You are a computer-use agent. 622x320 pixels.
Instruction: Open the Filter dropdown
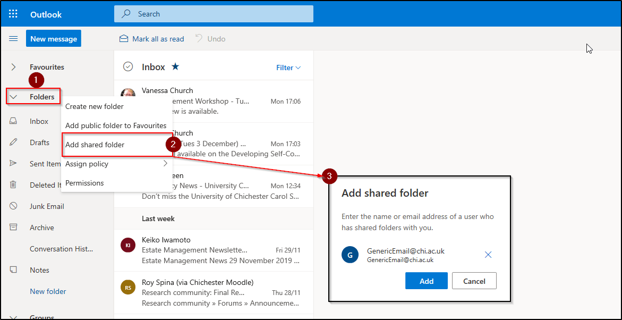287,68
